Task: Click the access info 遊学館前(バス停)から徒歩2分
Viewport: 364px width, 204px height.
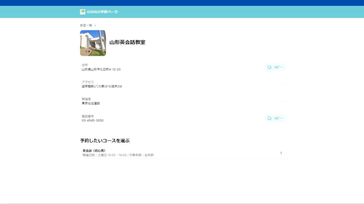Action: (x=102, y=86)
